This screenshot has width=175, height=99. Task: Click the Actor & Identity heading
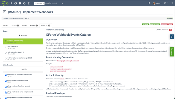pyautogui.click(x=55, y=75)
